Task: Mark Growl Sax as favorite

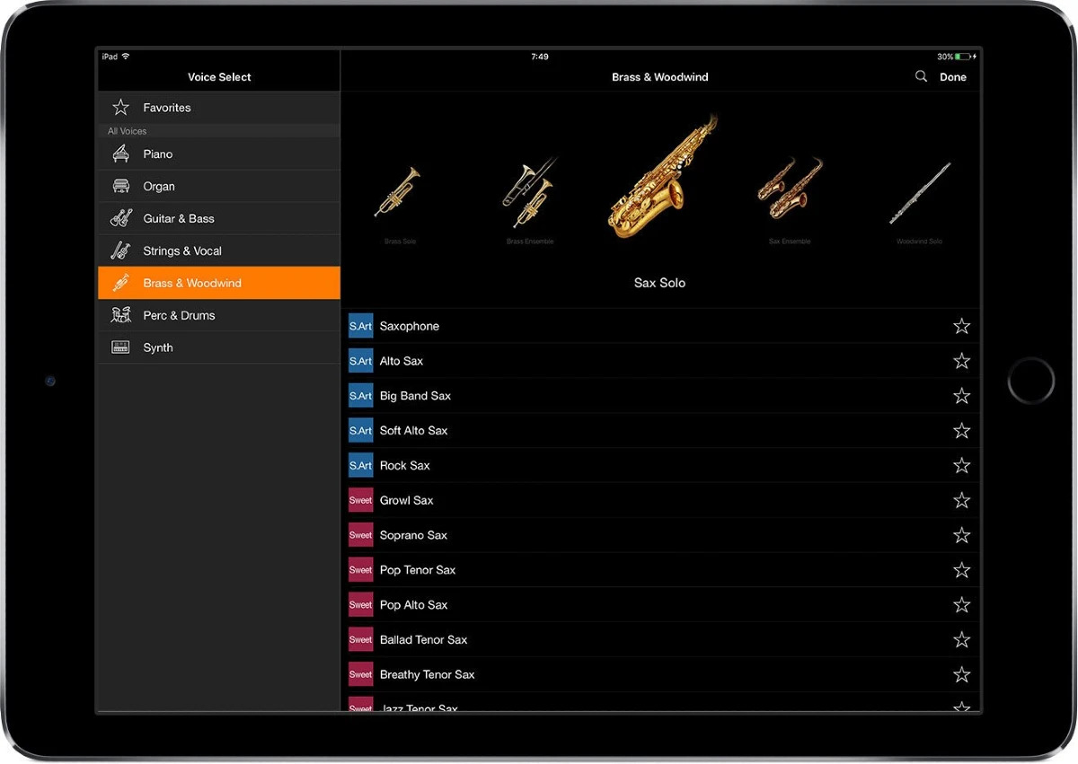Action: [961, 500]
